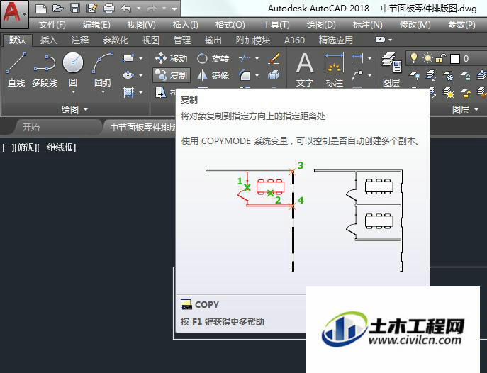The height and width of the screenshot is (373, 487).
Task: Switch to the 注释 ribbon tab
Action: (x=80, y=40)
